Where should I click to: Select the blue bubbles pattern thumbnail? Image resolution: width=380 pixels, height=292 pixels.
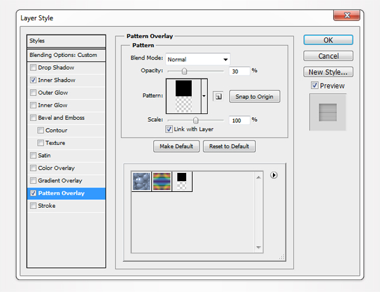(x=141, y=181)
